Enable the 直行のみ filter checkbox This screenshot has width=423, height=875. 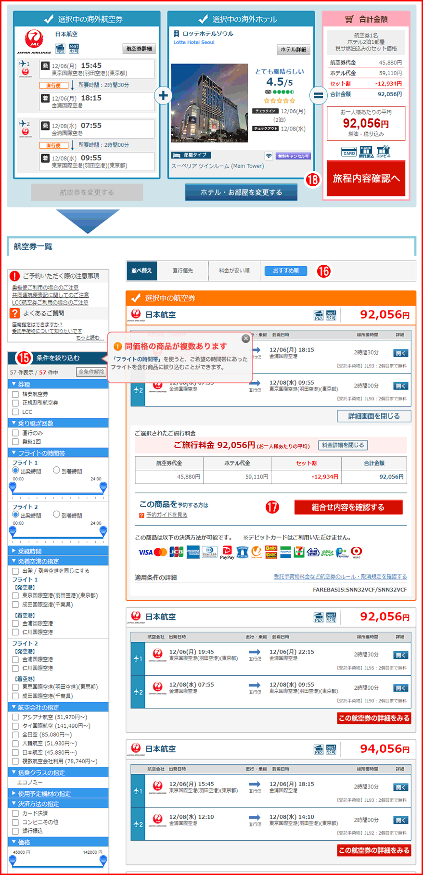[15, 433]
